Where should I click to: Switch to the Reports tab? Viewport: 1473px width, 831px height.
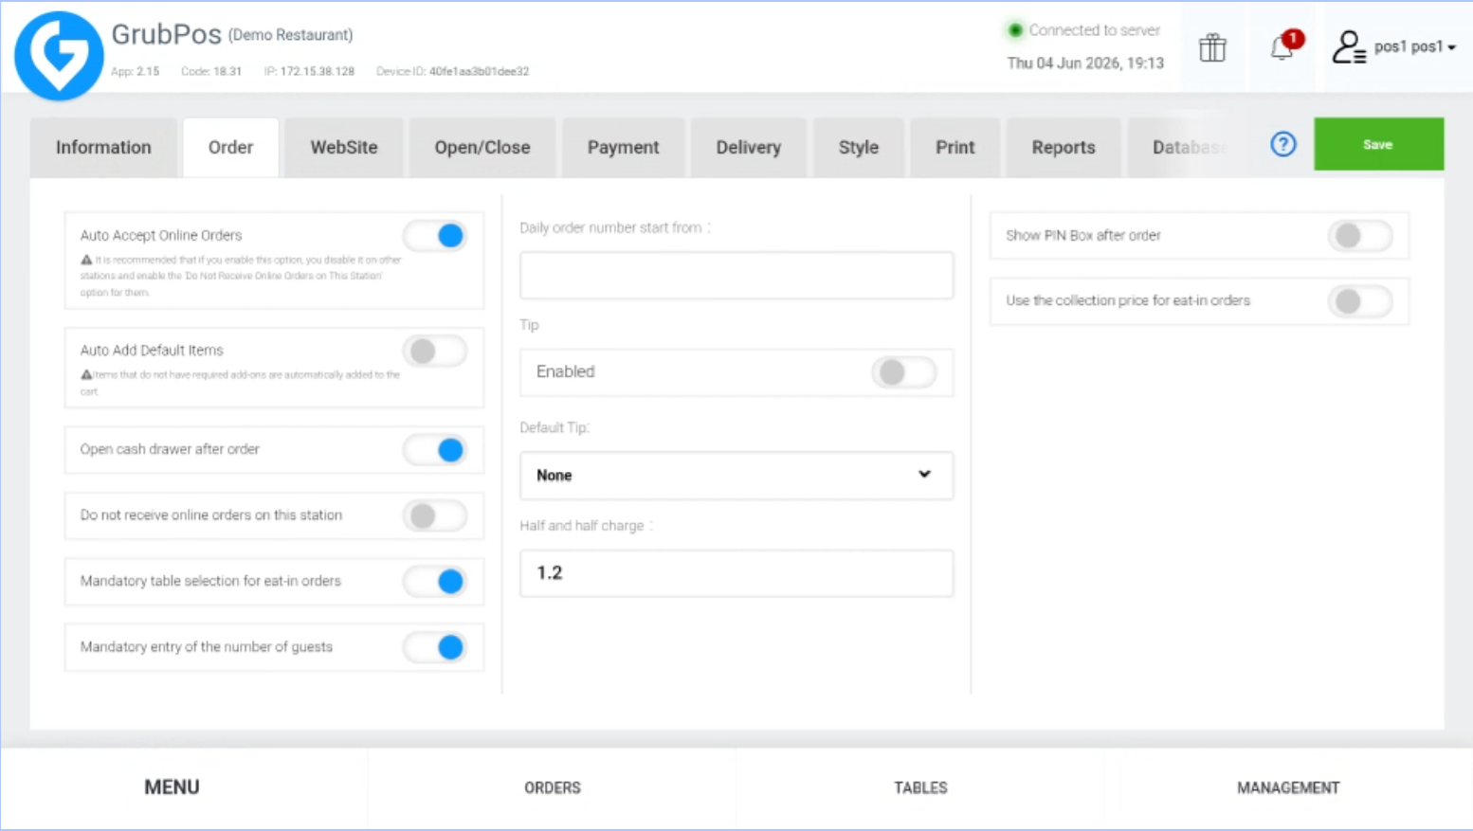(1064, 148)
